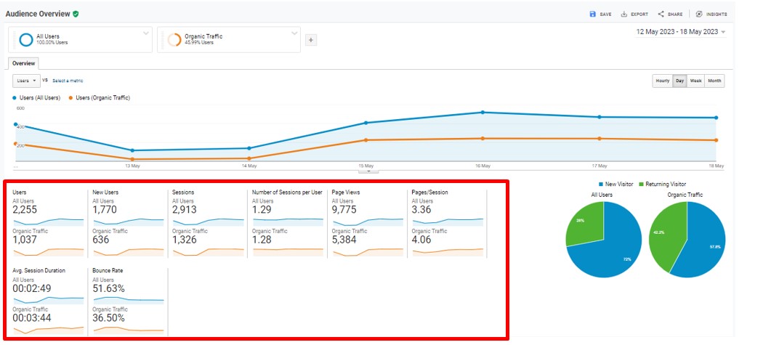Click the New Users value 1,770
Screen dimensions: 771x345
click(x=104, y=210)
